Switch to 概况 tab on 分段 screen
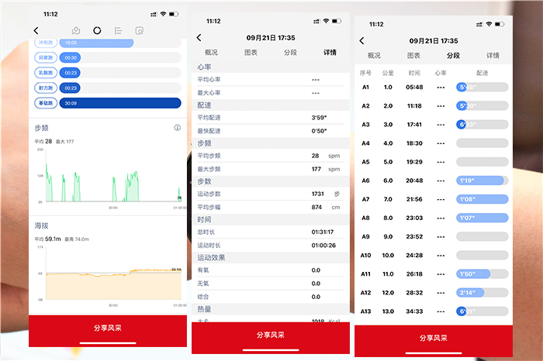The image size is (543, 361). 374,56
